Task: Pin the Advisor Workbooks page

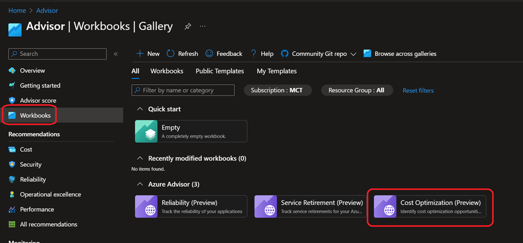Action: pos(188,26)
